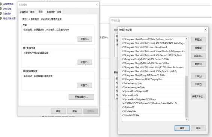Move entry up with 上移(U)
The width and height of the screenshot is (212, 137).
coord(199,76)
